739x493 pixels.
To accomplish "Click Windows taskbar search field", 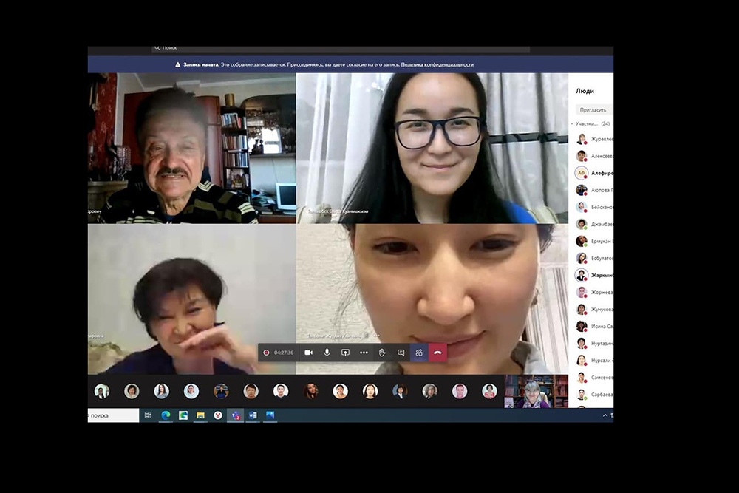I will (x=113, y=415).
